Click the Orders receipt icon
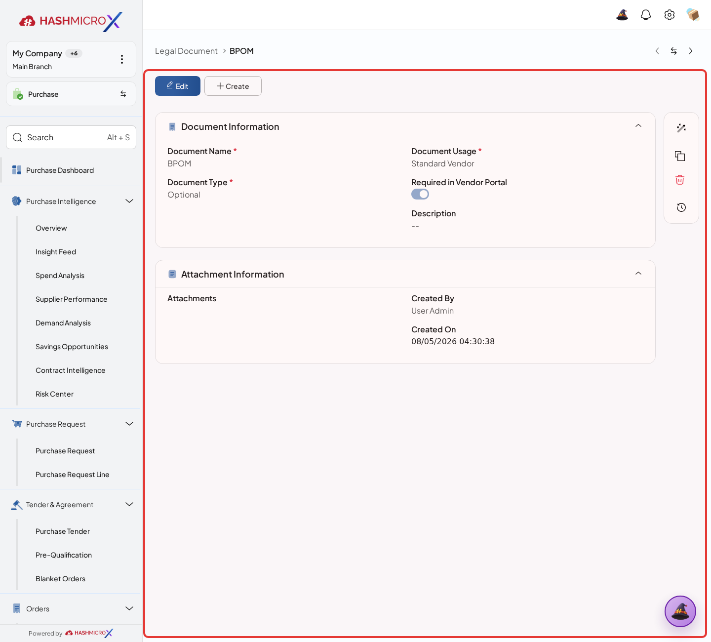The height and width of the screenshot is (642, 711). coord(17,608)
